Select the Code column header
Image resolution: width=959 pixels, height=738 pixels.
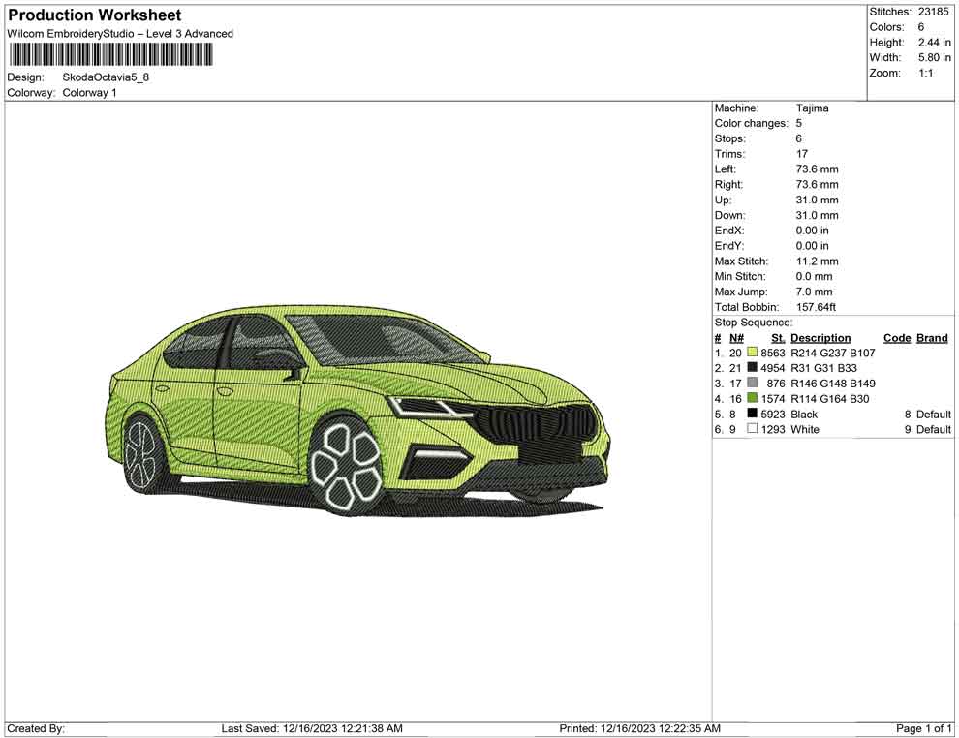(896, 338)
